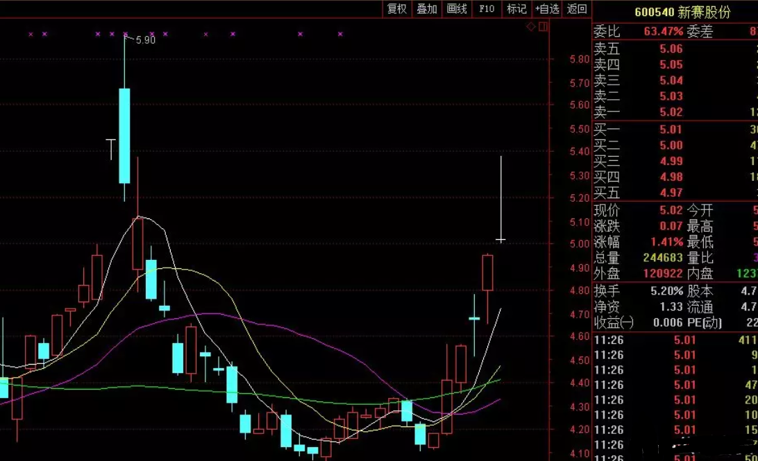Screen dimensions: 758x461
Task: Click the 收益(一) value 0.006
Action: [668, 322]
